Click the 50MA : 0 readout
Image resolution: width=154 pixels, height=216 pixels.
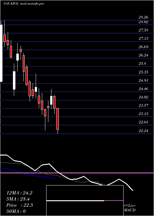click(16, 211)
